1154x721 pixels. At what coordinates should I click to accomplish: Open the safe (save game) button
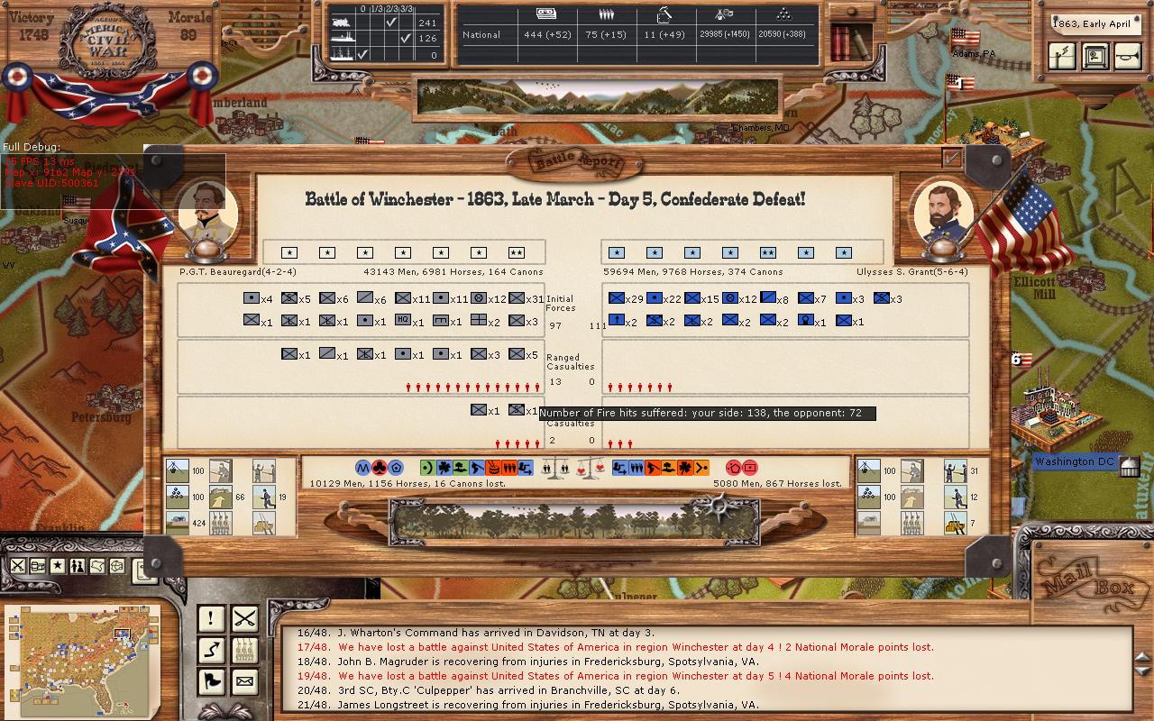[x=1095, y=56]
